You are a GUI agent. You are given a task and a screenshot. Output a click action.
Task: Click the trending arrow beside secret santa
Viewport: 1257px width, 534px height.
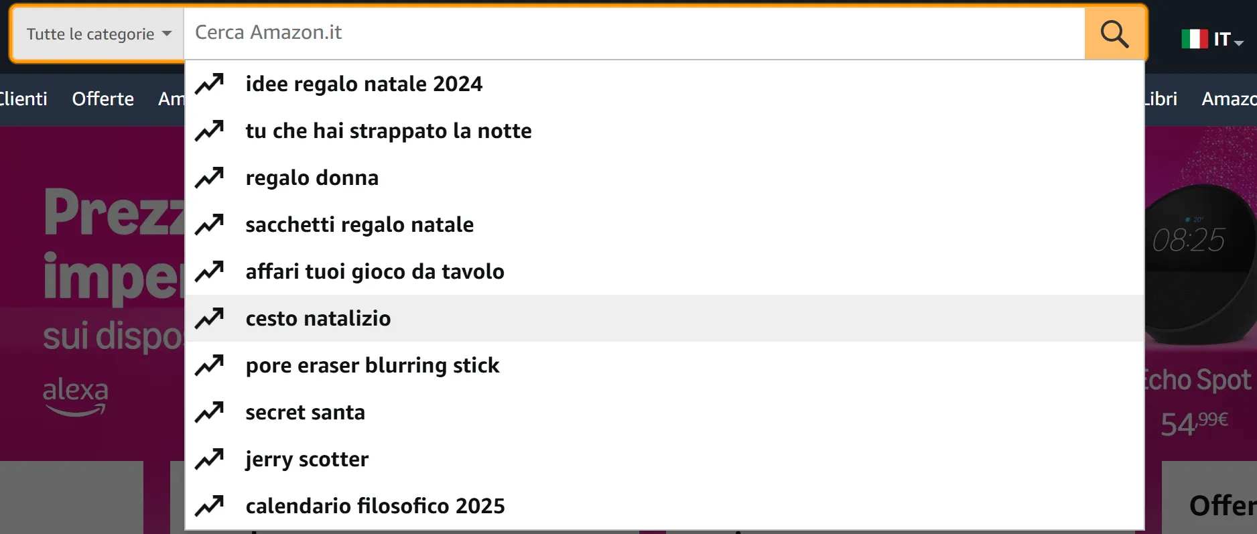click(x=210, y=411)
